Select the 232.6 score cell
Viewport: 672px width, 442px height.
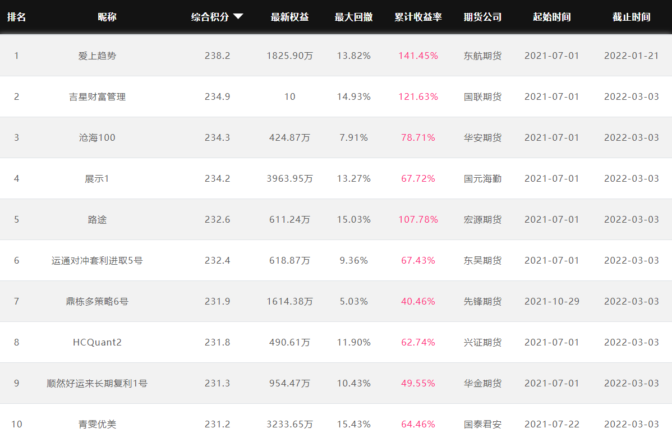point(217,219)
